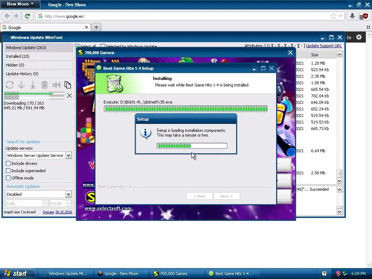Click the refresh updates icon in MiniTool
372x279 pixels.
tap(9, 85)
